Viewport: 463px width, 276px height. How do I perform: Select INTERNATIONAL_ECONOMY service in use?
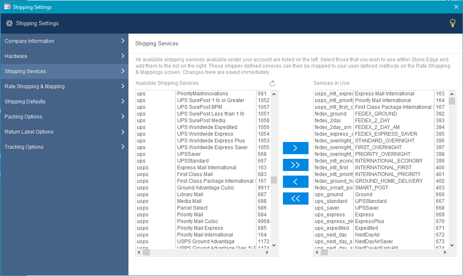[381, 161]
